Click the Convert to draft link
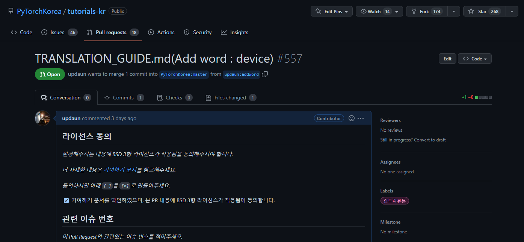 [x=430, y=140]
